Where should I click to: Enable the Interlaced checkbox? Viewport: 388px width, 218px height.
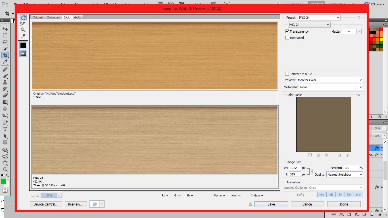click(287, 38)
